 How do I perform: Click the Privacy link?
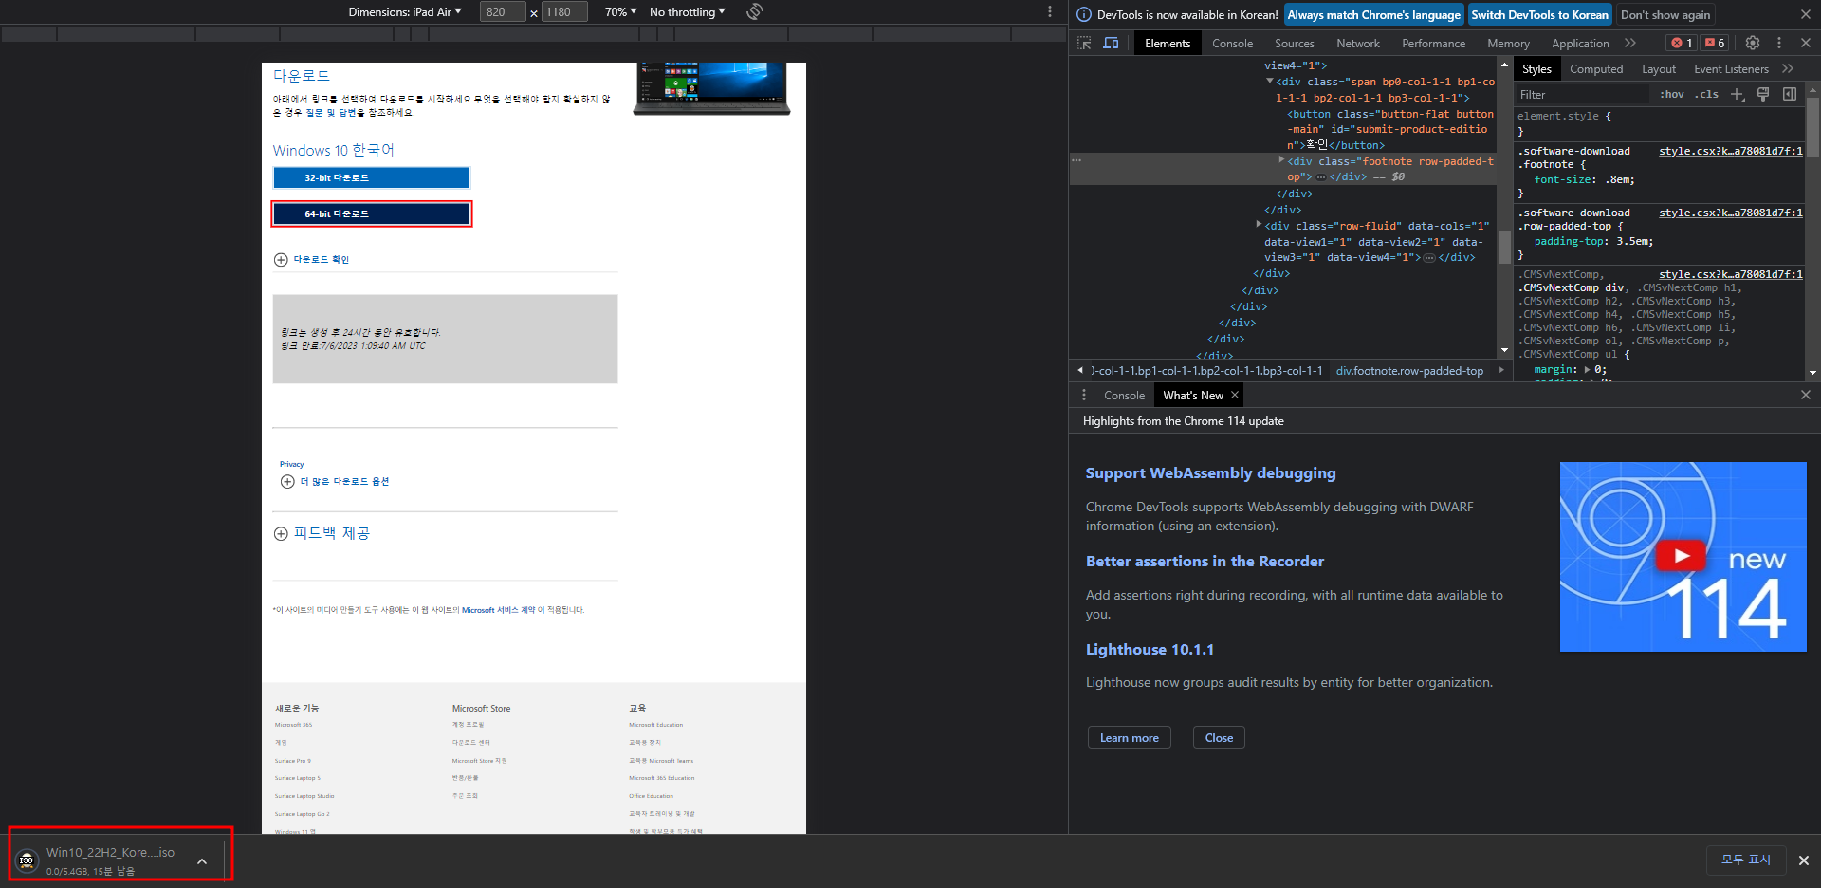(291, 464)
